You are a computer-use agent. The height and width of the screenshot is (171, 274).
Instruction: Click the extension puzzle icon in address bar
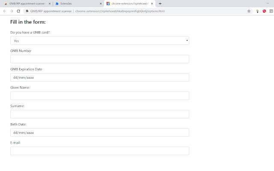pyautogui.click(x=27, y=11)
